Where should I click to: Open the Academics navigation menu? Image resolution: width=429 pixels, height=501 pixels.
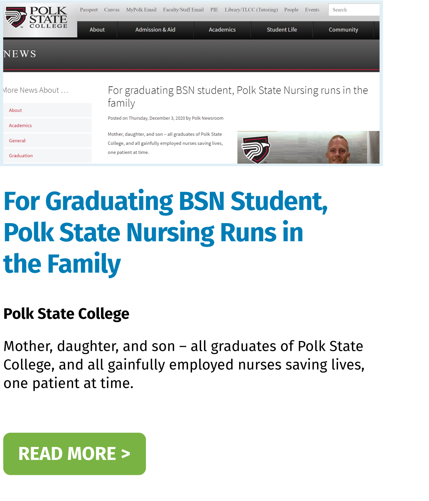point(222,30)
